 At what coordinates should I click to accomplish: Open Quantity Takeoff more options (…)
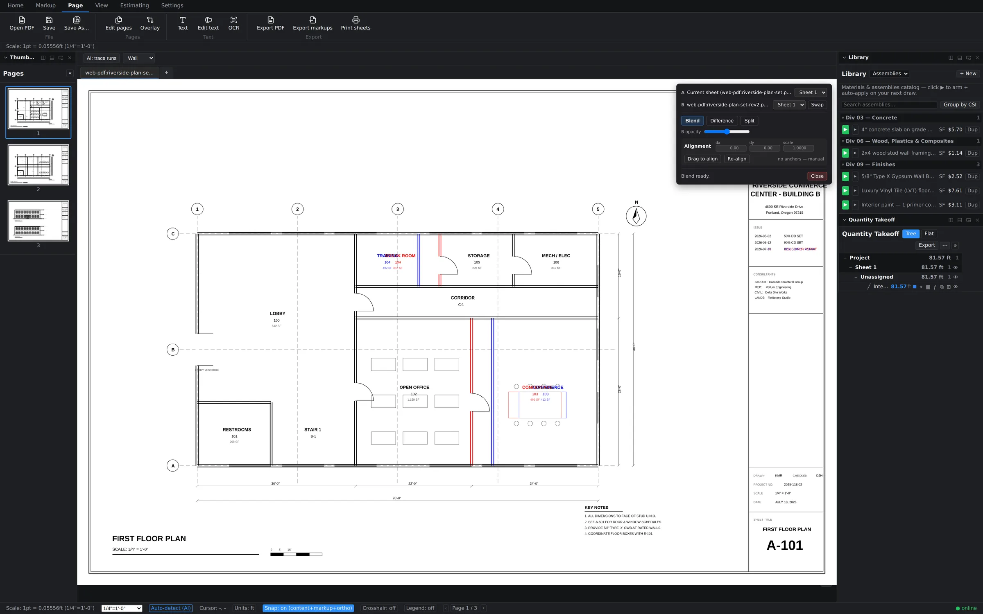tap(945, 245)
